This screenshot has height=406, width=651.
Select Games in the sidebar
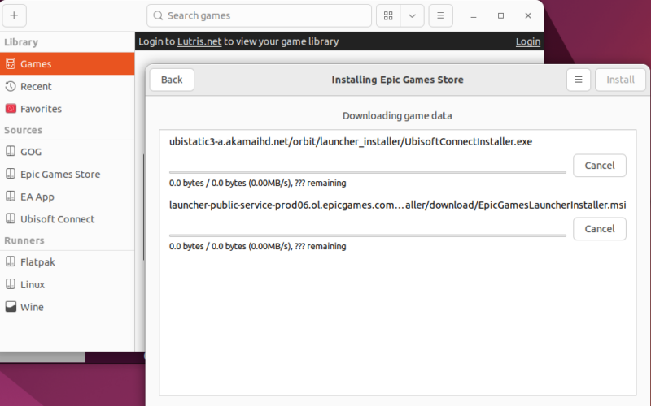point(68,64)
